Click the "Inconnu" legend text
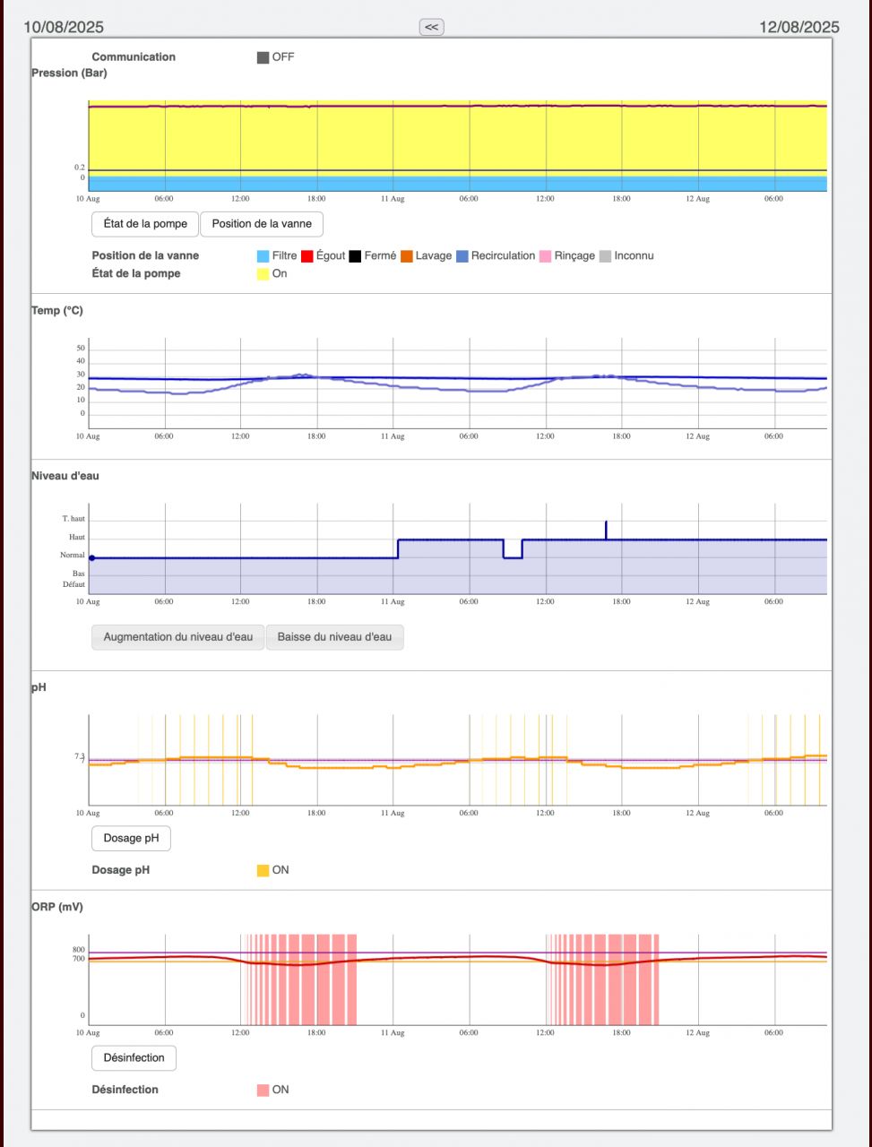872x1147 pixels. (634, 256)
